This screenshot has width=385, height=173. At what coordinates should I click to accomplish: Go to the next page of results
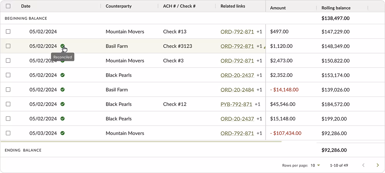point(377,165)
